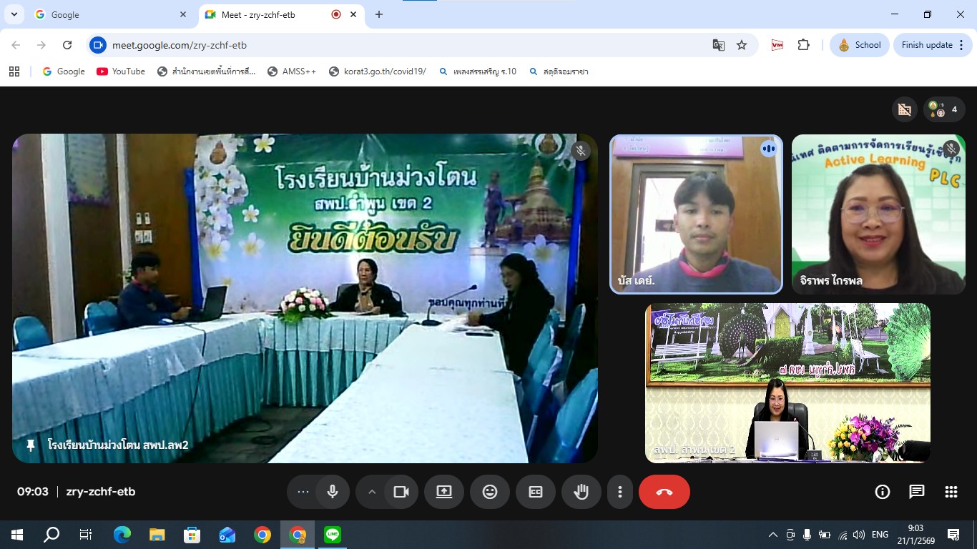Open LINE app from the taskbar

click(332, 535)
